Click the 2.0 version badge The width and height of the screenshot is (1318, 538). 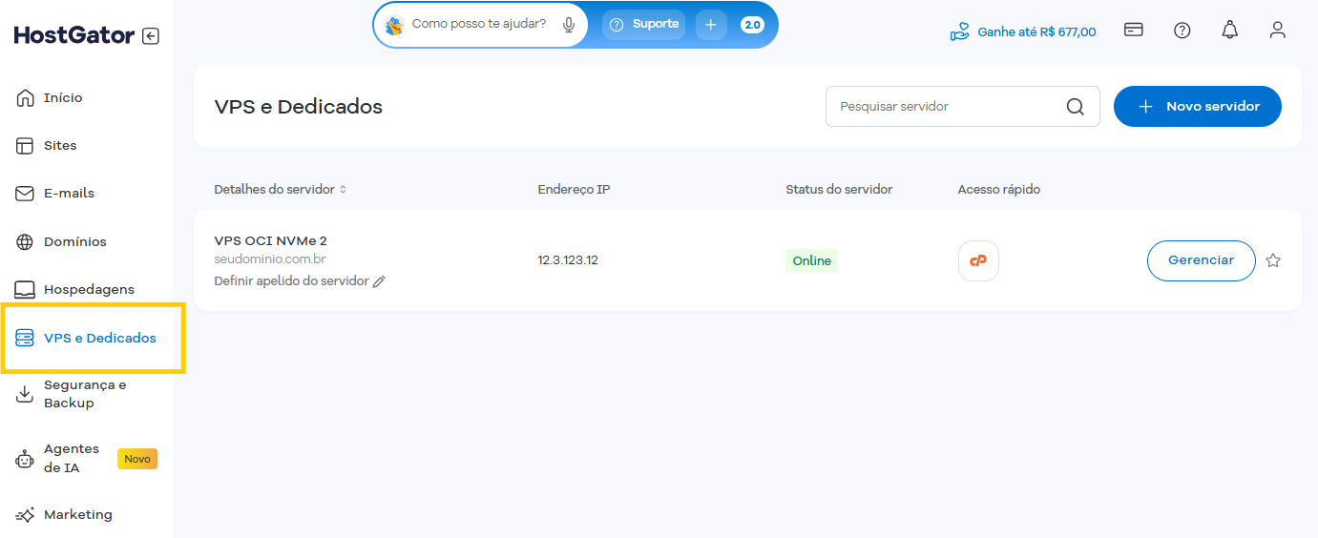[752, 25]
